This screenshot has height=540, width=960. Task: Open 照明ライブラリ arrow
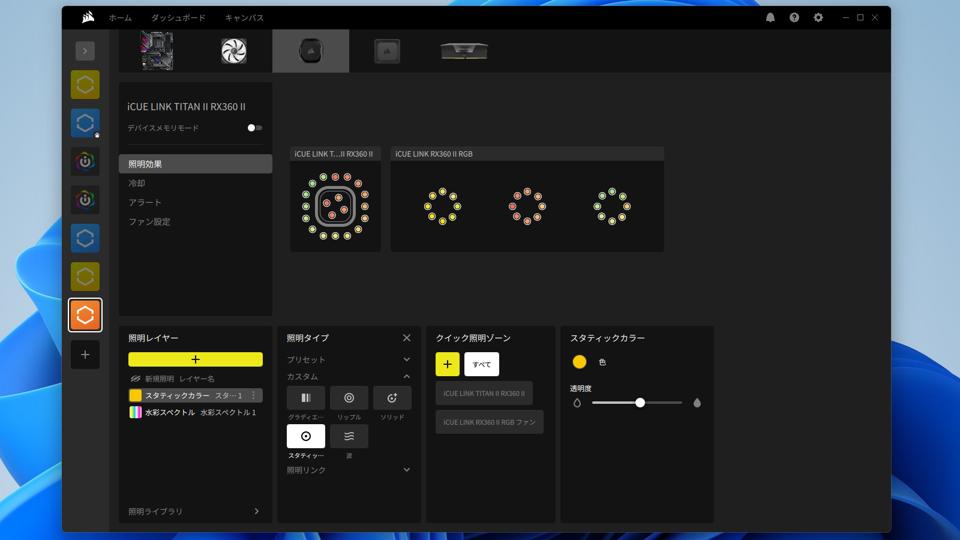pyautogui.click(x=257, y=511)
